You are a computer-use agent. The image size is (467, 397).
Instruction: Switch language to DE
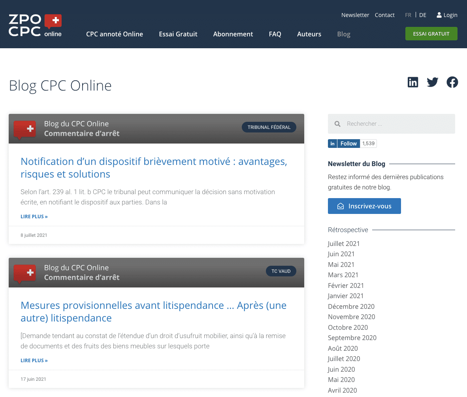pos(423,15)
